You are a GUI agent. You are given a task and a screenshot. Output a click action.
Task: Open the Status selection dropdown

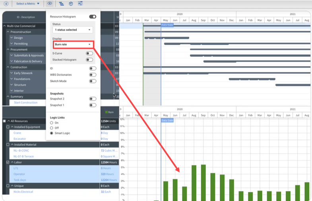click(x=72, y=30)
